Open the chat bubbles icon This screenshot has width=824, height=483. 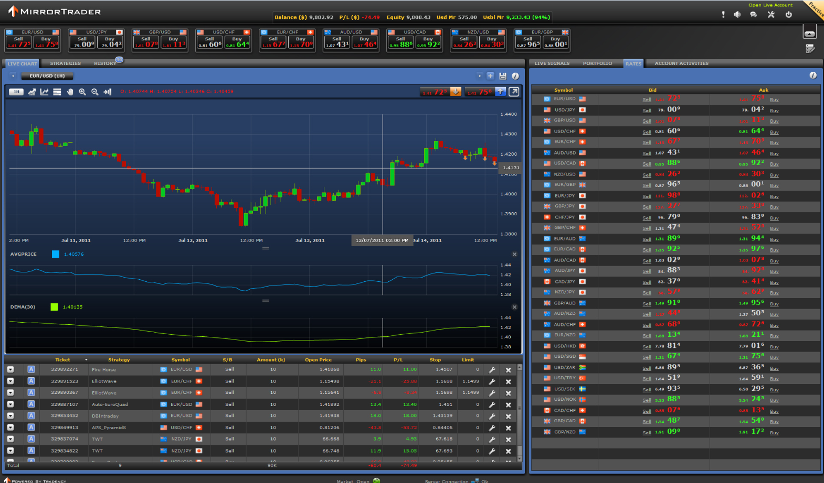pos(754,15)
